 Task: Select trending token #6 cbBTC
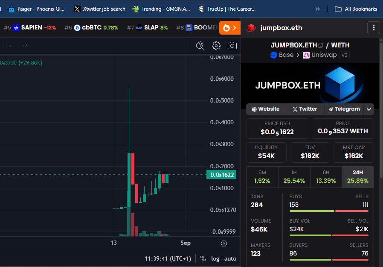click(91, 28)
